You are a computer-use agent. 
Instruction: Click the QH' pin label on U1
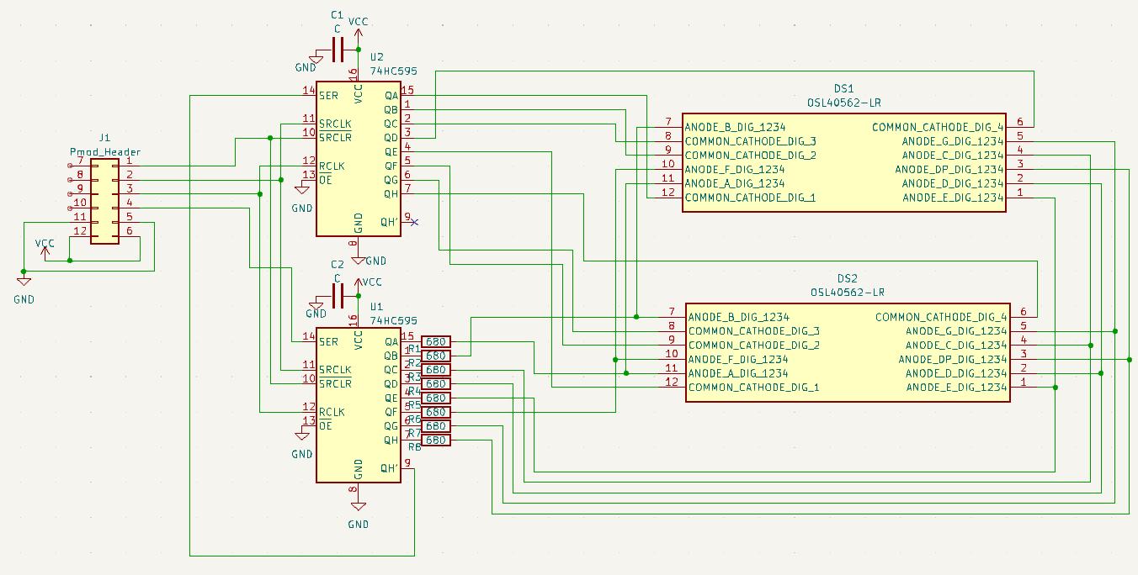click(388, 468)
